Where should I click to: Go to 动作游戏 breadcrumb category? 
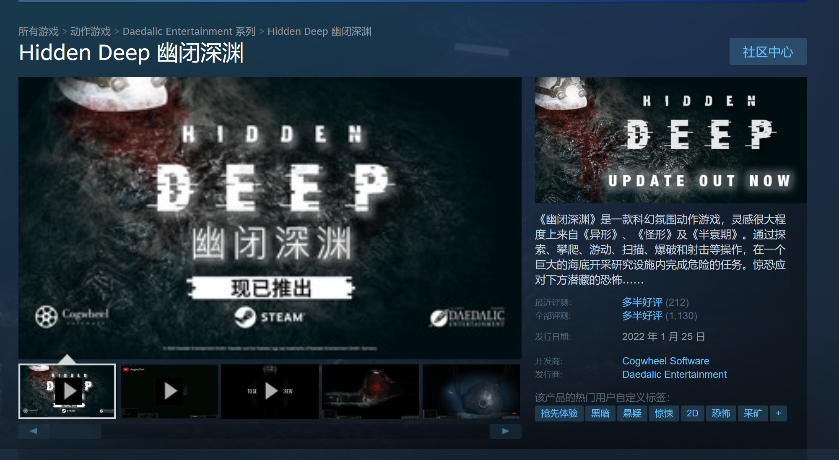[91, 31]
